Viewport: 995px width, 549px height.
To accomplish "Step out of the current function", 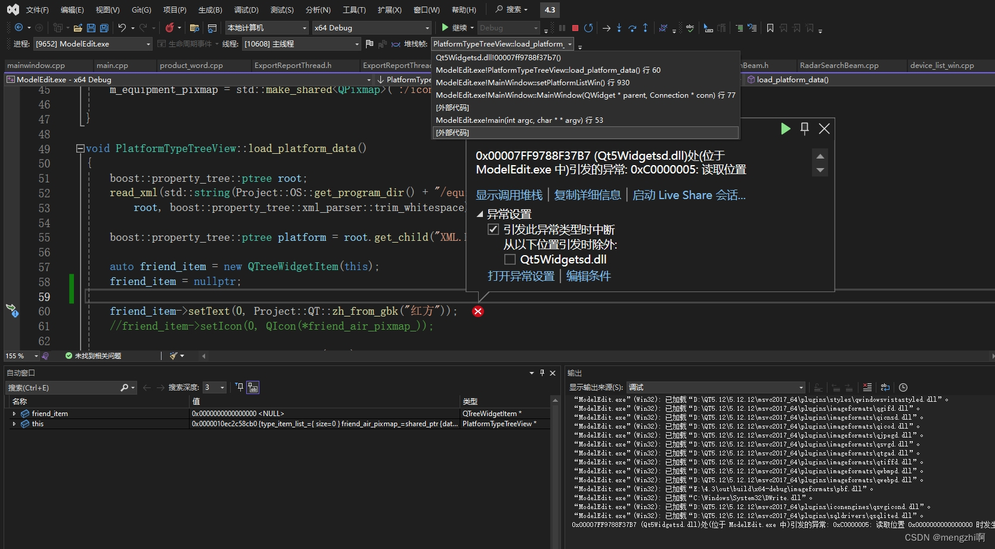I will click(645, 27).
